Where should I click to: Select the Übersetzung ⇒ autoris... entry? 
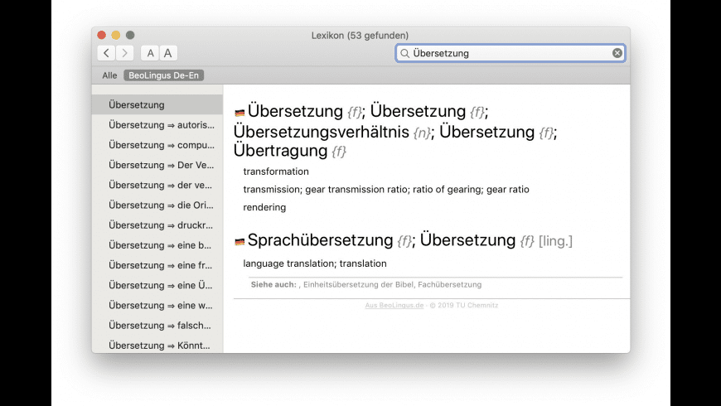point(161,125)
